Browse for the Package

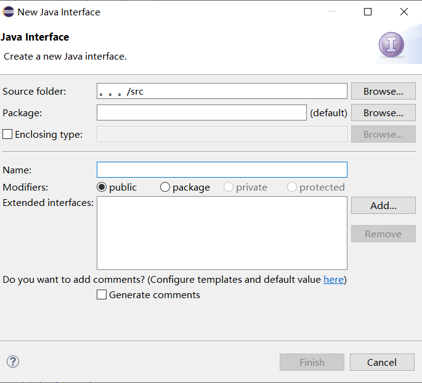coord(383,113)
